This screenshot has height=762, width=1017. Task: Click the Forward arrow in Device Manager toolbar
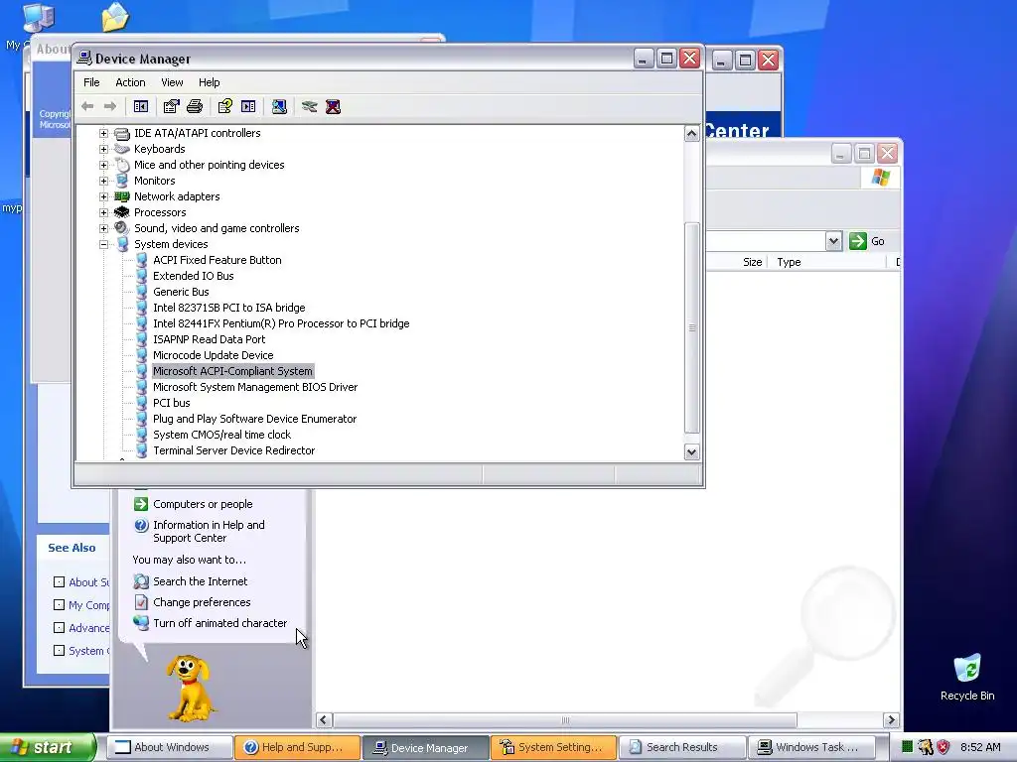click(x=110, y=106)
